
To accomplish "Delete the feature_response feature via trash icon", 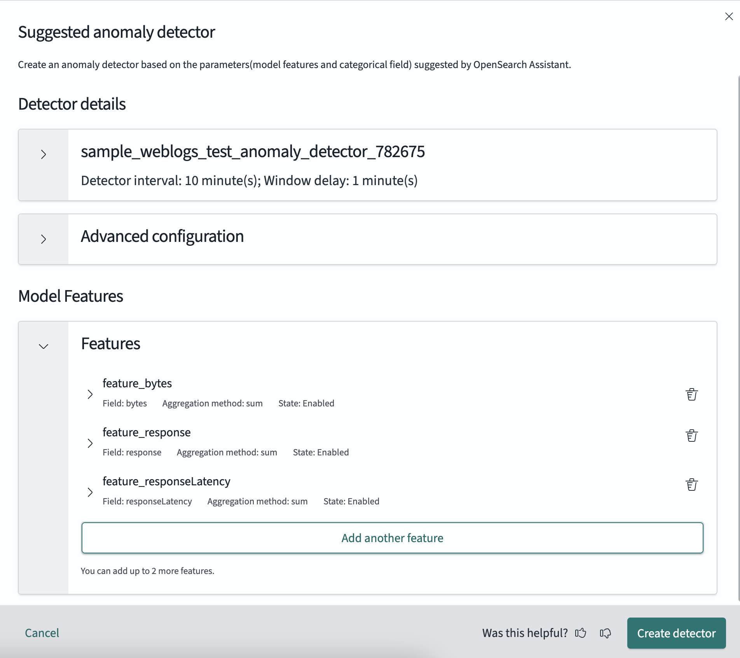I will [x=691, y=435].
